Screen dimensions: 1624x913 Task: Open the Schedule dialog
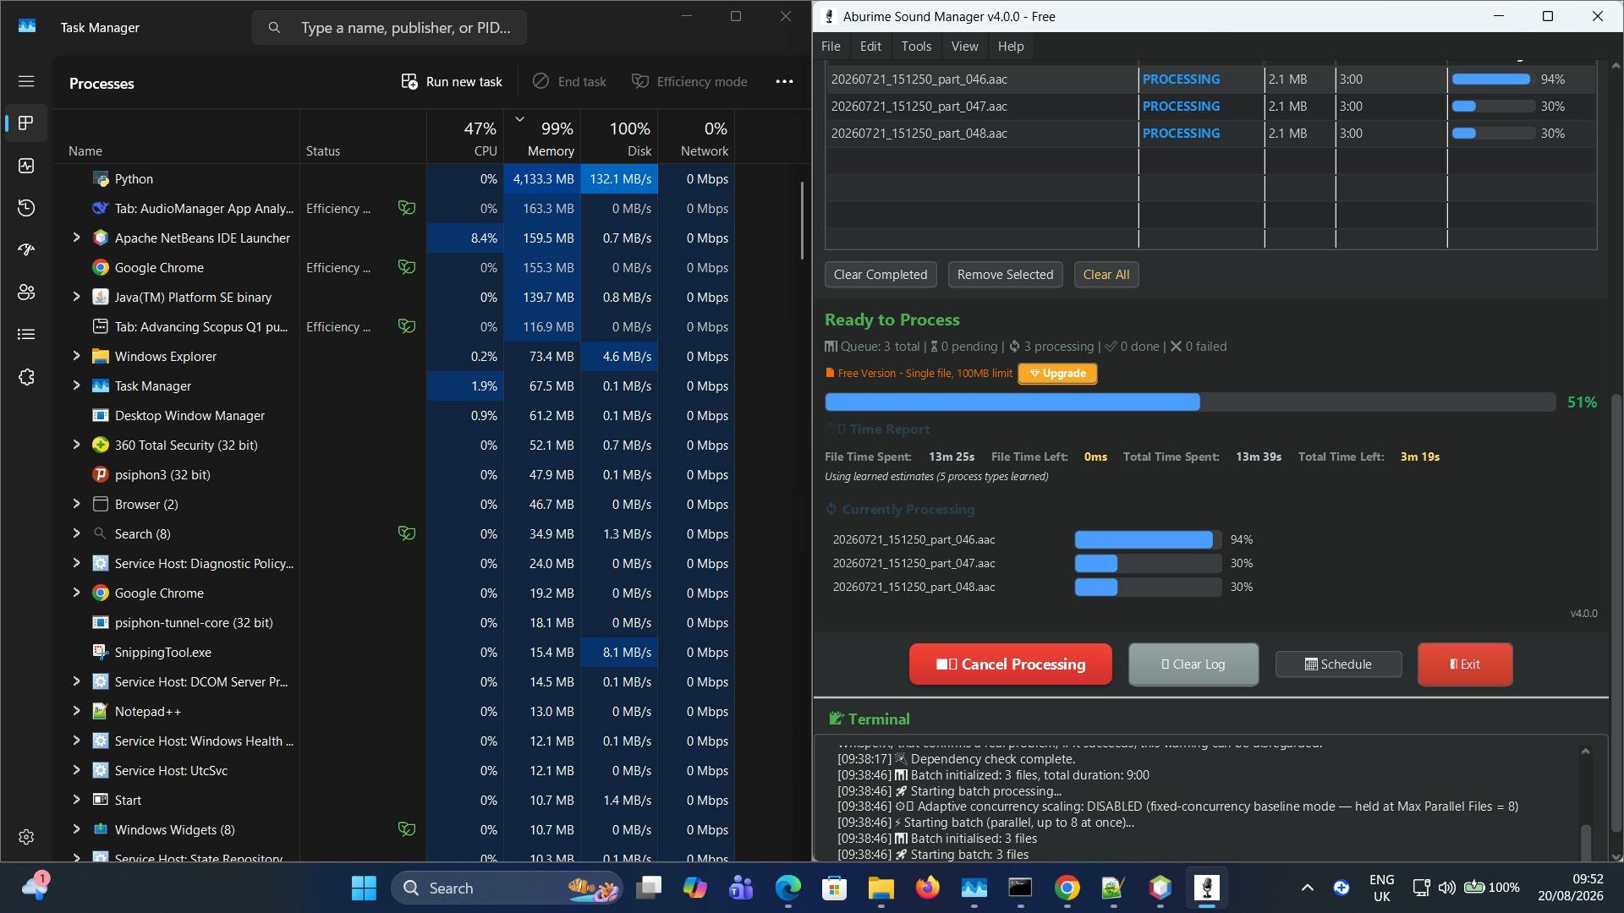point(1338,664)
